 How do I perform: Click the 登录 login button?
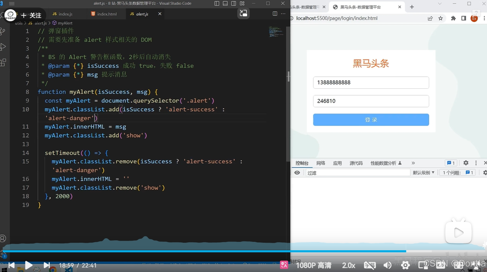tap(371, 120)
